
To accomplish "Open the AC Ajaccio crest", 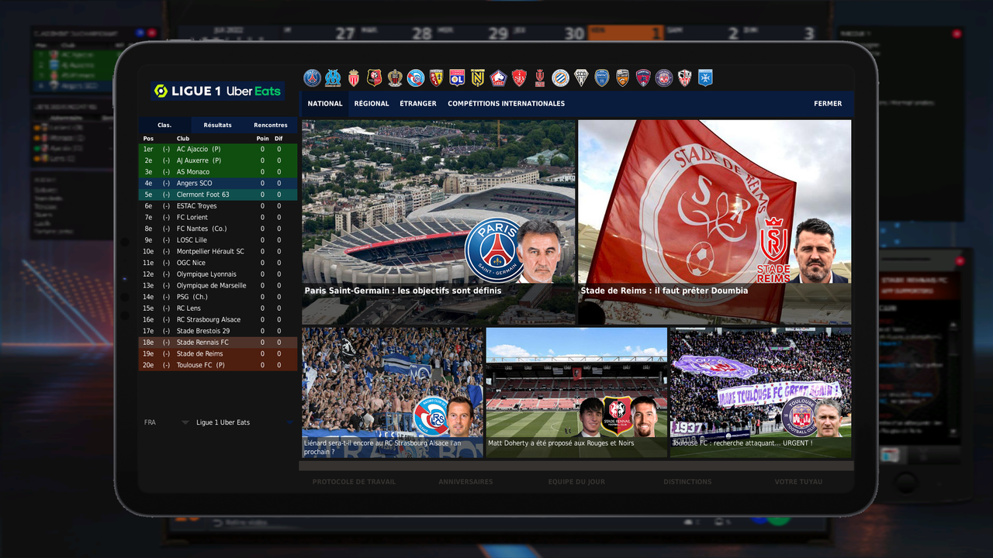I will click(684, 77).
